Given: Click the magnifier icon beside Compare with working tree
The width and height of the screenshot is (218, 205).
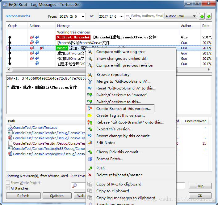Looking at the screenshot, I should pyautogui.click(x=90, y=52).
